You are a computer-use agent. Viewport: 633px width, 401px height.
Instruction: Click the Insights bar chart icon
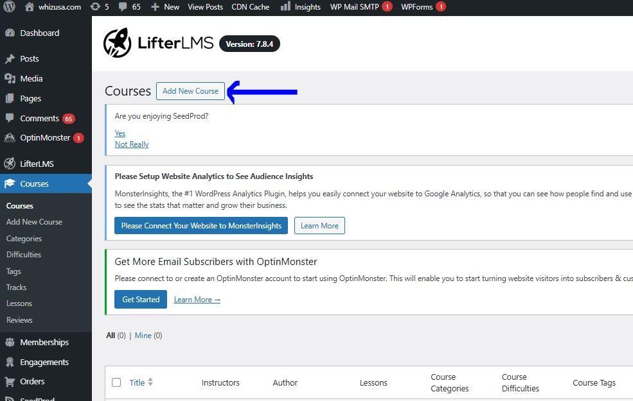tap(285, 6)
